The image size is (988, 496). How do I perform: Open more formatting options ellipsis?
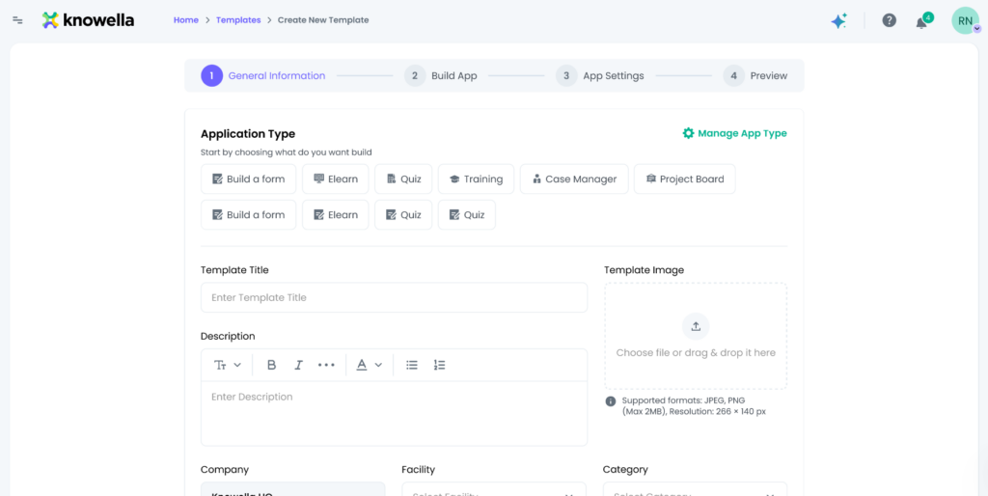(326, 365)
